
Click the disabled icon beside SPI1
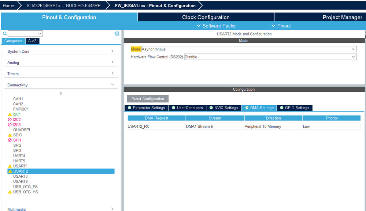coord(10,140)
